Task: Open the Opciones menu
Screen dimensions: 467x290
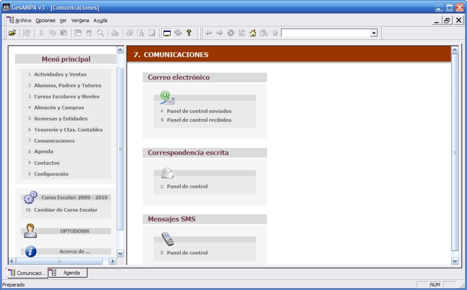Action: coord(45,20)
